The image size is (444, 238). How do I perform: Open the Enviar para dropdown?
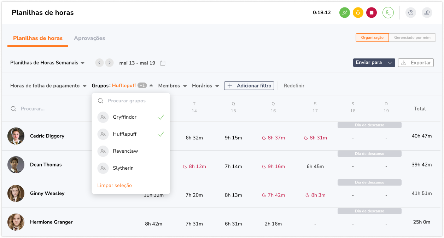point(374,63)
